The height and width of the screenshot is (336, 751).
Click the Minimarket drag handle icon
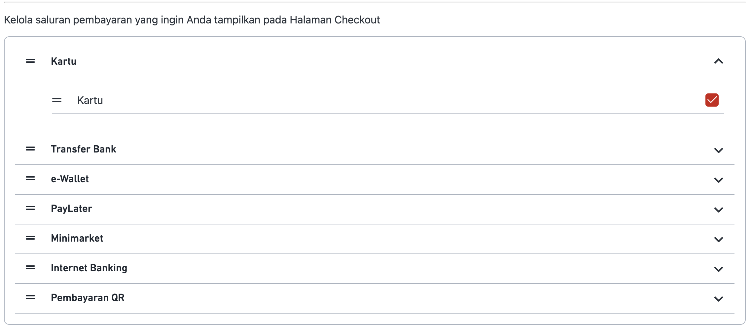click(x=30, y=238)
